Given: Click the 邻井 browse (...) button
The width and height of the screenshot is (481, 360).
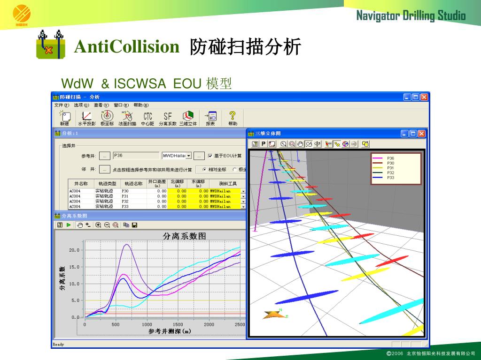Looking at the screenshot, I should tap(105, 169).
